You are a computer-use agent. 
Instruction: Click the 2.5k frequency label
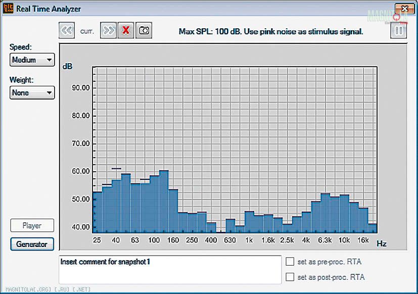click(287, 240)
